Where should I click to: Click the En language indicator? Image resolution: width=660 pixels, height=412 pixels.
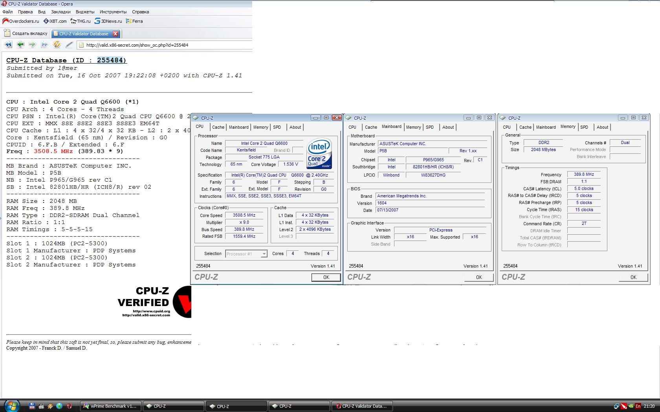[638, 406]
